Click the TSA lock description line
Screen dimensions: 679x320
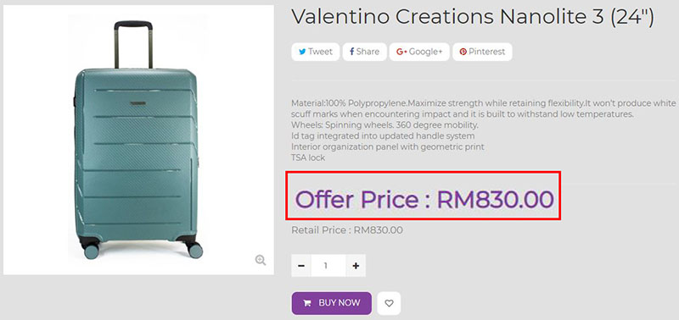pyautogui.click(x=308, y=158)
